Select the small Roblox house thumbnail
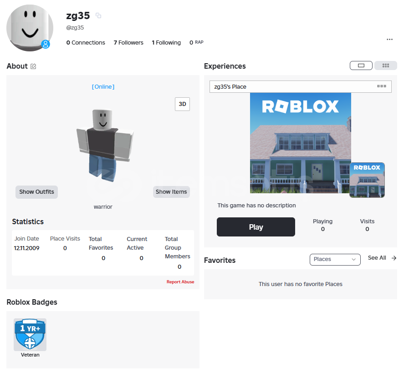 [367, 180]
